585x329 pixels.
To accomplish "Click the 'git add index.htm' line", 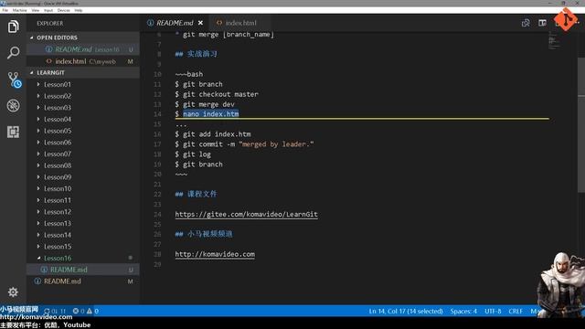I will click(x=213, y=134).
